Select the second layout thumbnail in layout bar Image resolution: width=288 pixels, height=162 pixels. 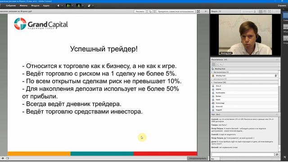coord(285,27)
